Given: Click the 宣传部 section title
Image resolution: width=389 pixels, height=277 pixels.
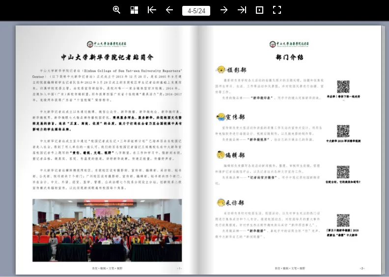Looking at the screenshot, I should coord(235,117).
